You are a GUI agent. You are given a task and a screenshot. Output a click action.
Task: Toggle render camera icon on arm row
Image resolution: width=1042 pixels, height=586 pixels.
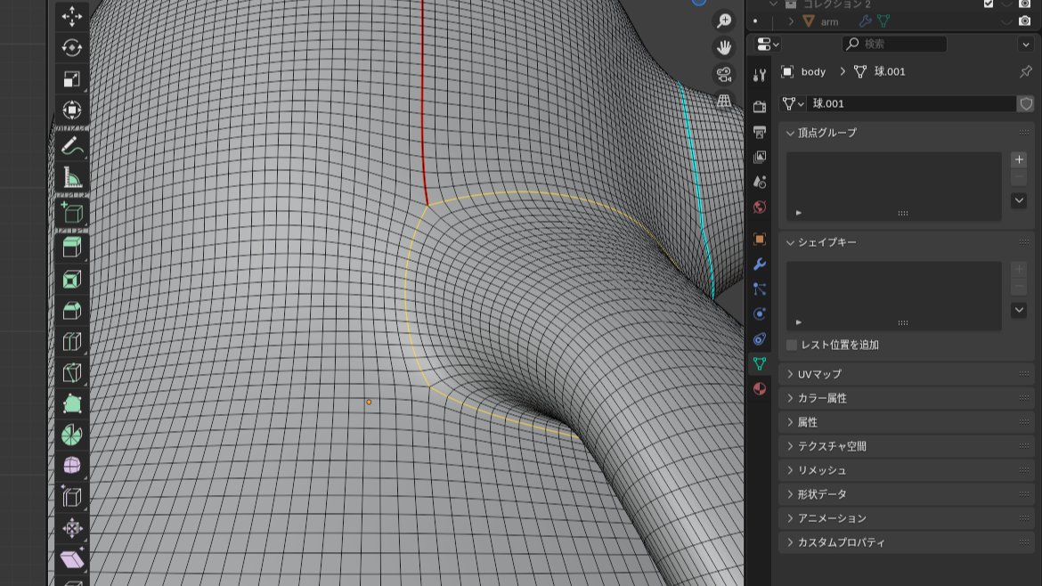click(1025, 21)
